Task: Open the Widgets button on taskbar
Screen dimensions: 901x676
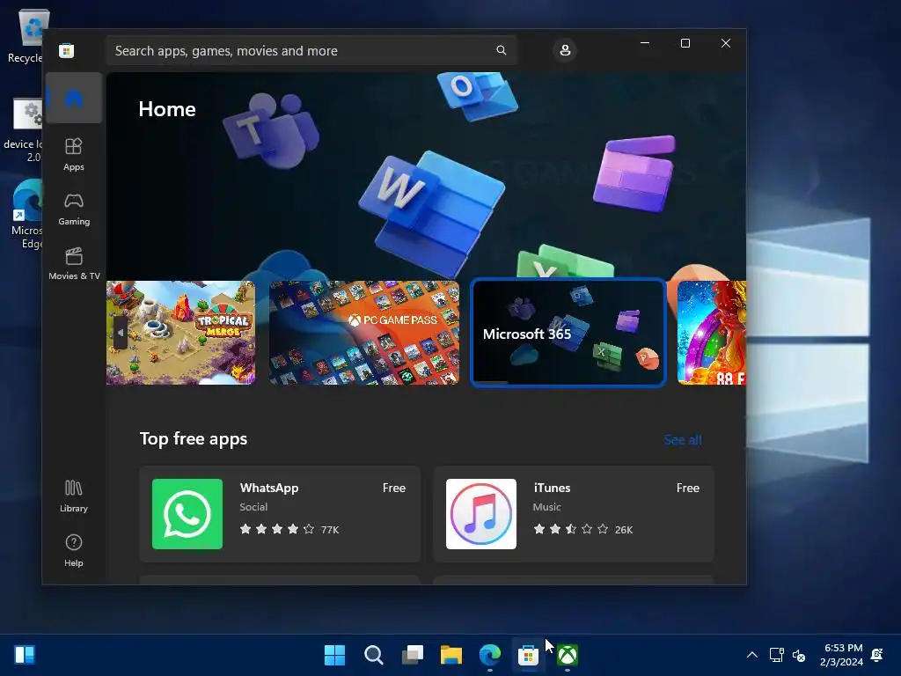Action: (x=25, y=655)
